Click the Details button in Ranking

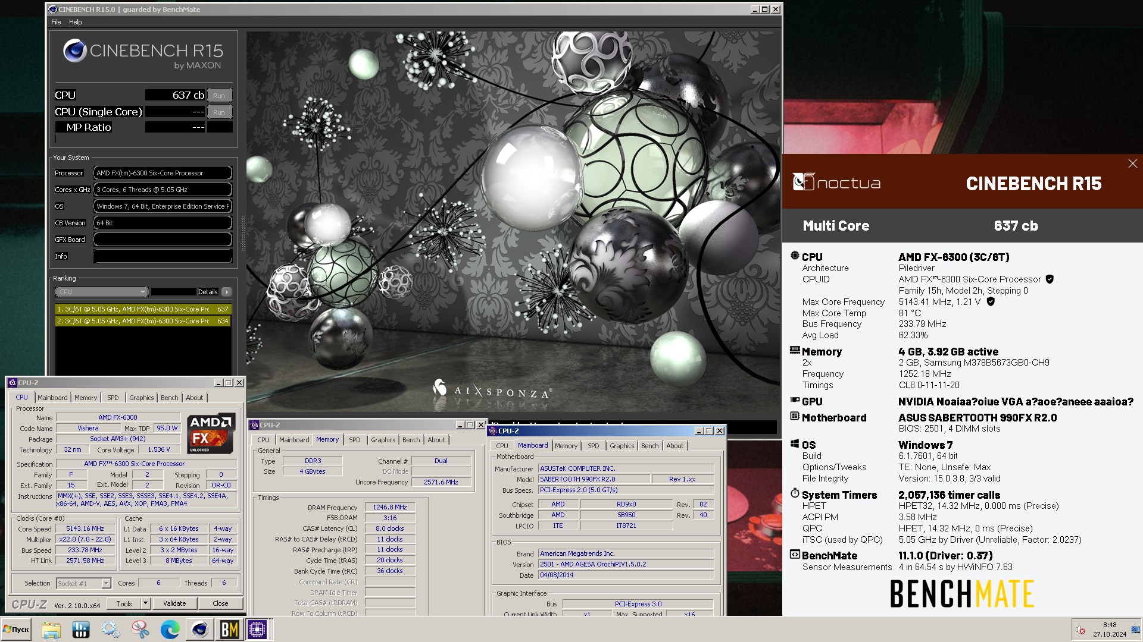pos(208,292)
